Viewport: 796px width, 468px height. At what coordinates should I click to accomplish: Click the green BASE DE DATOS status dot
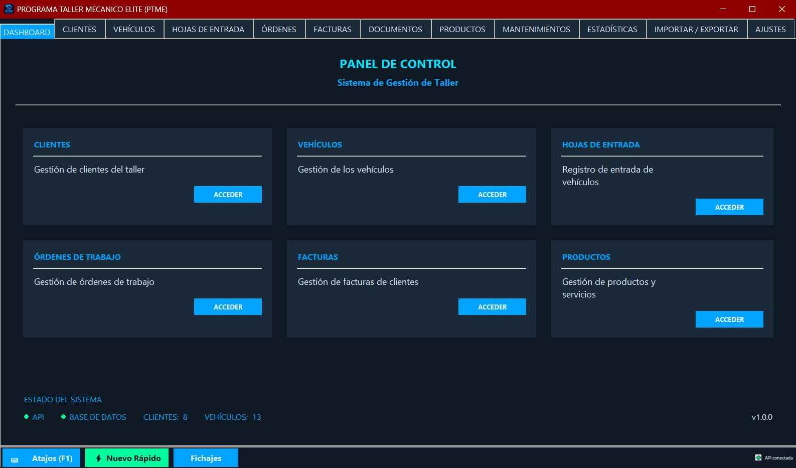coord(63,417)
